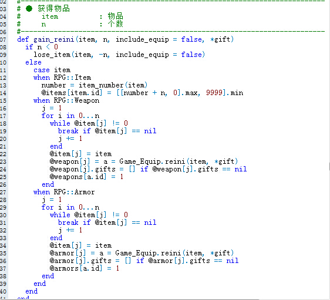
Task: Click the 'when RPG::Weapon' line
Action: point(66,100)
